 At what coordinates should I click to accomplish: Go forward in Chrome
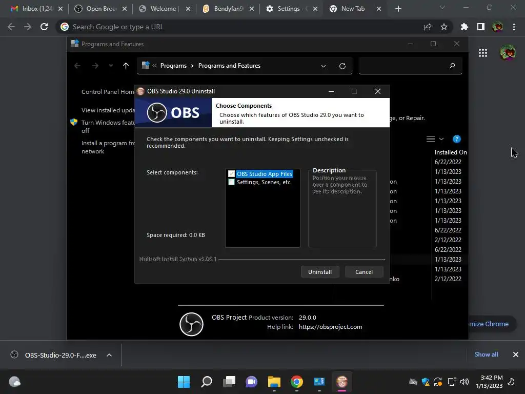(x=28, y=27)
